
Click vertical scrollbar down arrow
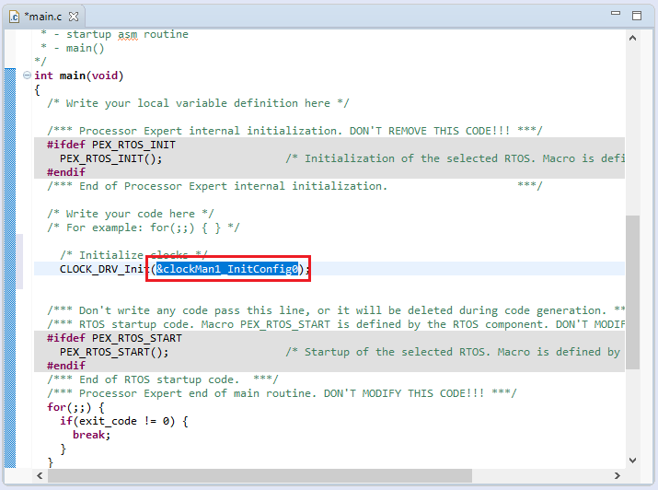tap(632, 461)
